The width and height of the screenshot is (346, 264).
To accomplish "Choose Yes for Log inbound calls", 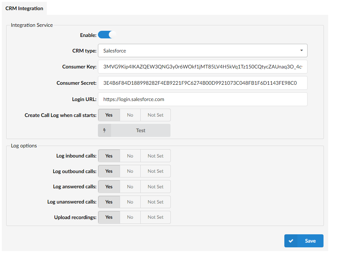I will tap(109, 156).
